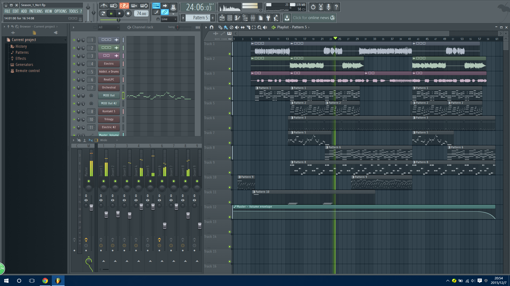
Task: Open the TOOLS menu
Action: point(74,11)
